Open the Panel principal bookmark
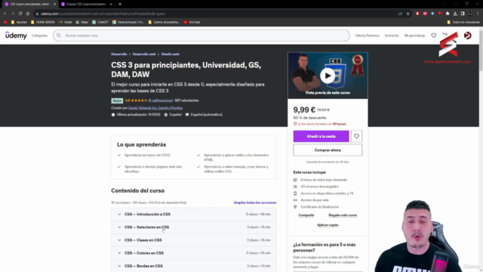Screen dimensions: 483x272 [128, 22]
